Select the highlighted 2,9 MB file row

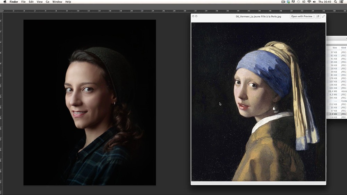pyautogui.click(x=337, y=114)
